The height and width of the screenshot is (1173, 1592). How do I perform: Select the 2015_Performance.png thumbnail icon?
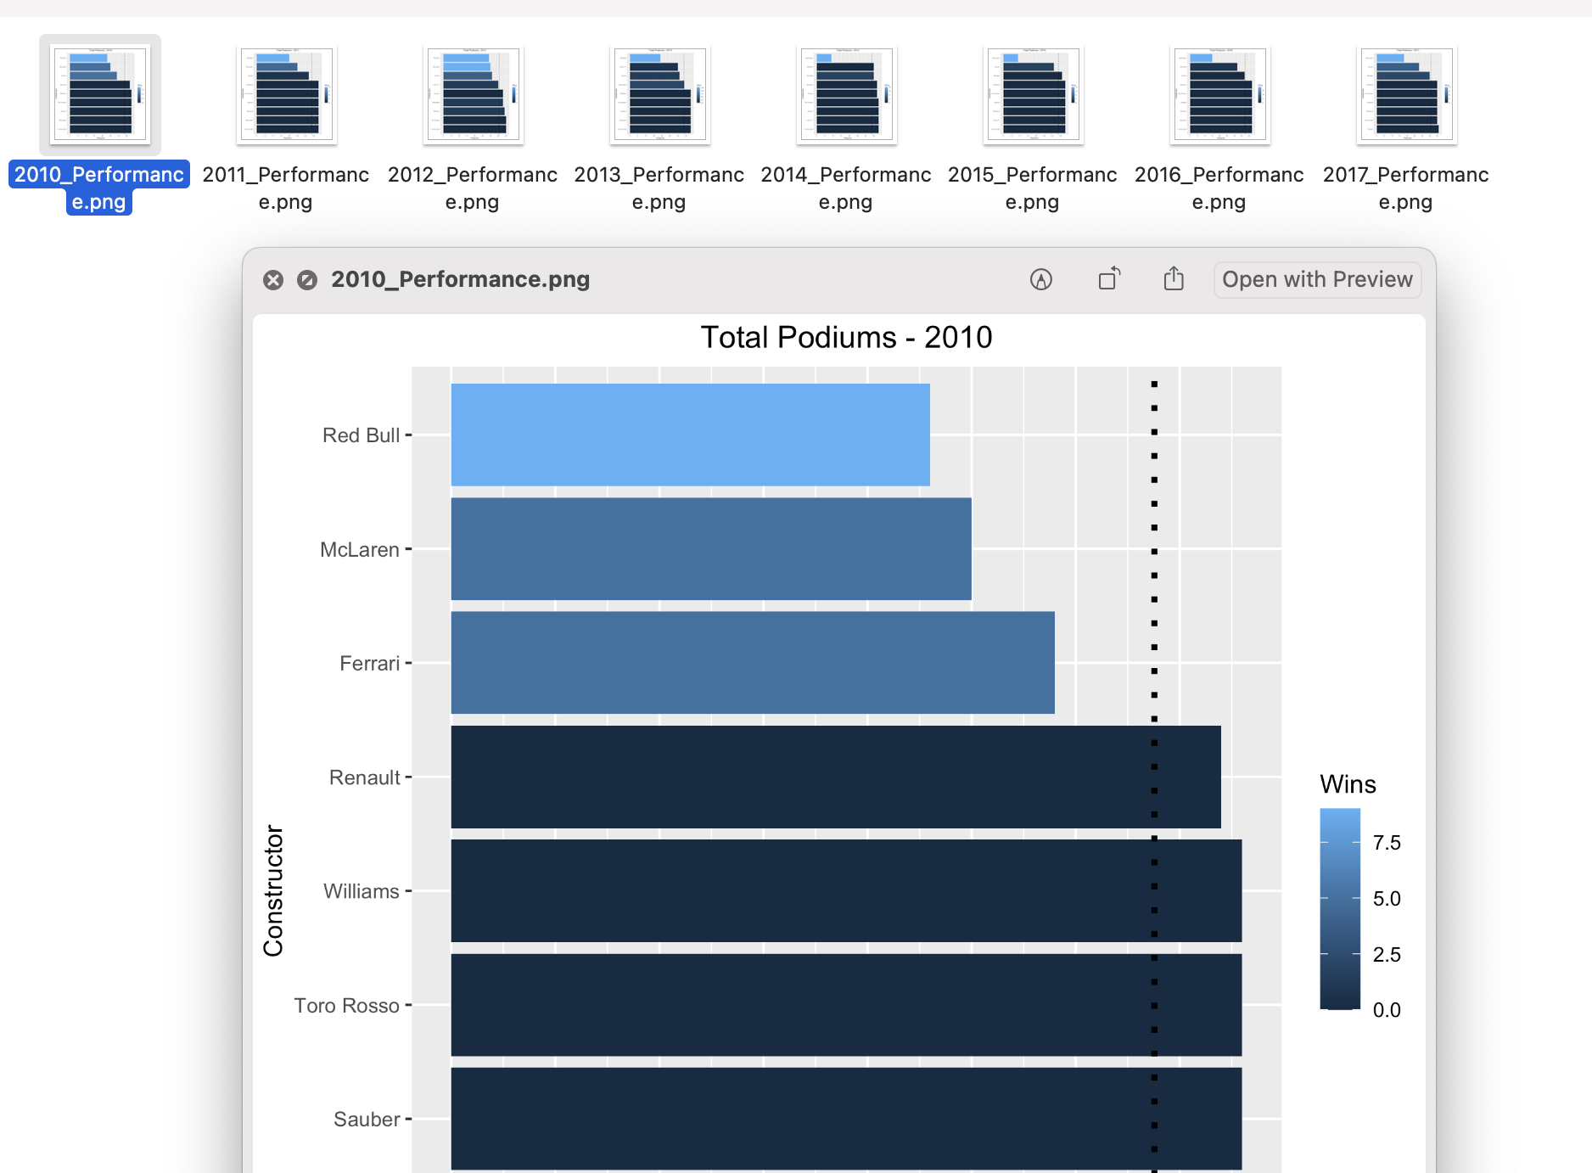(1034, 94)
